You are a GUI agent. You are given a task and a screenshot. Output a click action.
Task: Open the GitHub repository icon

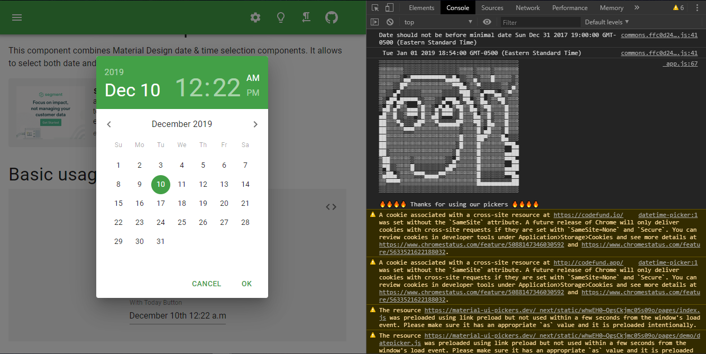332,17
